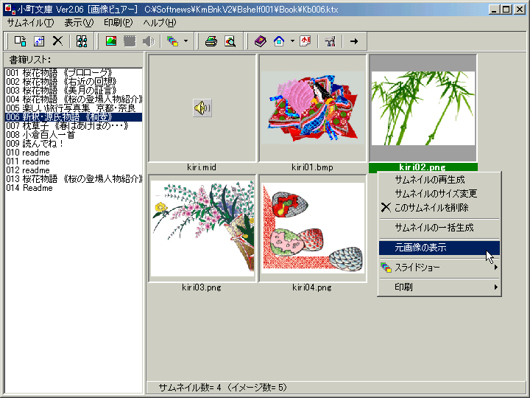Select the kiri01.bmp kimono thumbnail
The height and width of the screenshot is (398, 530).
click(x=313, y=108)
